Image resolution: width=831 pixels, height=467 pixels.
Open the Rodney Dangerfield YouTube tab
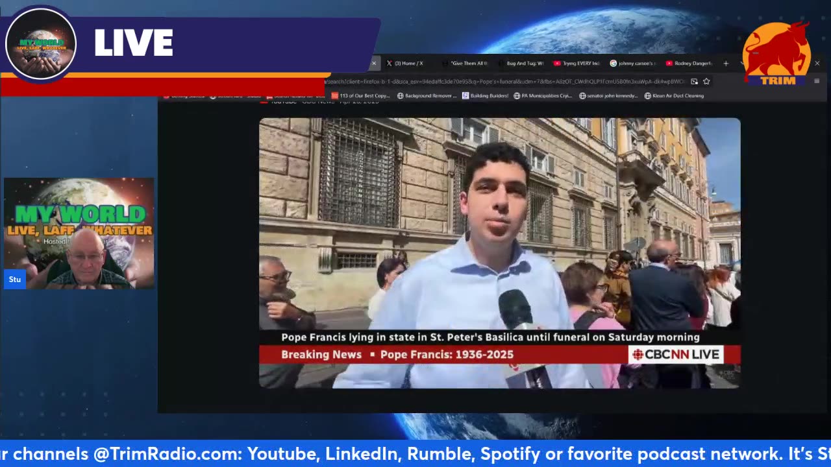(x=689, y=64)
